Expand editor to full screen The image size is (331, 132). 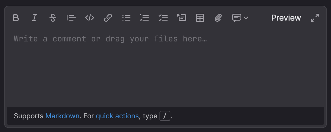[x=315, y=18]
